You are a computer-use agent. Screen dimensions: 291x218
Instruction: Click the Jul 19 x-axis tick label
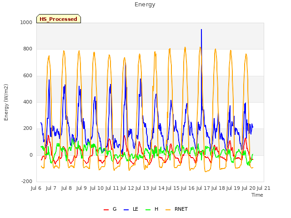[x=233, y=188]
